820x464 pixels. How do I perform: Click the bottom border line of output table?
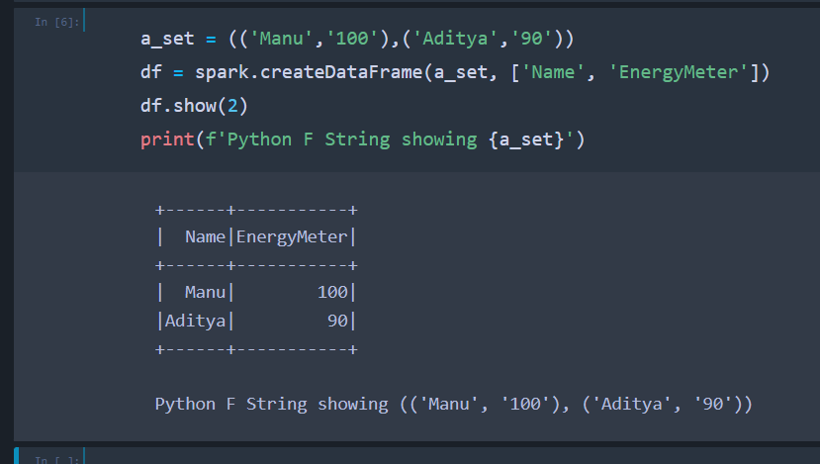click(x=255, y=348)
